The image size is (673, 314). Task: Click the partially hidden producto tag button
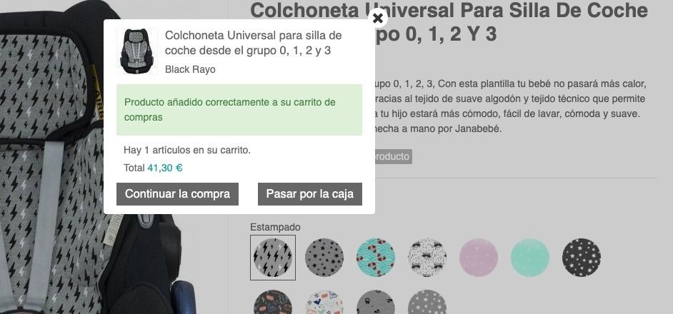pyautogui.click(x=393, y=156)
